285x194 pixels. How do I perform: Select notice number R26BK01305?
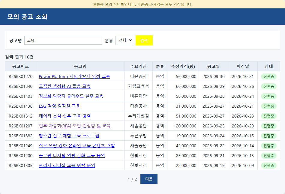point(20,166)
